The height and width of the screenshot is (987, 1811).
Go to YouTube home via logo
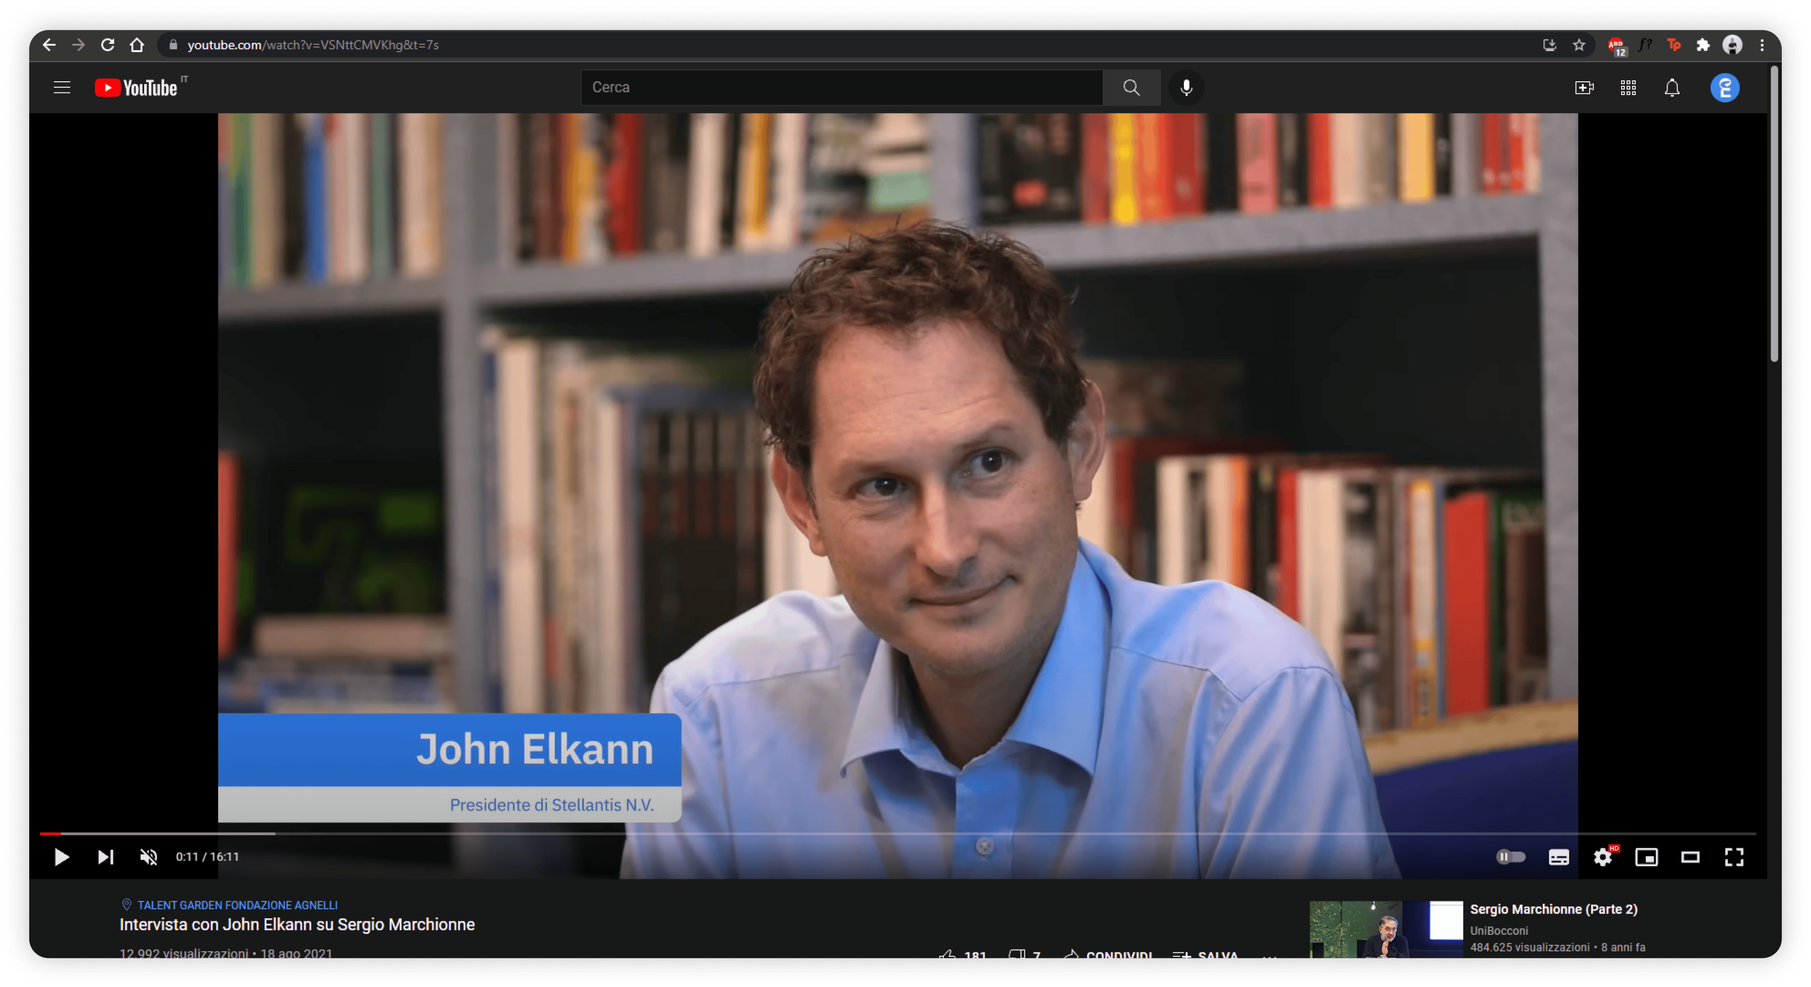click(136, 87)
